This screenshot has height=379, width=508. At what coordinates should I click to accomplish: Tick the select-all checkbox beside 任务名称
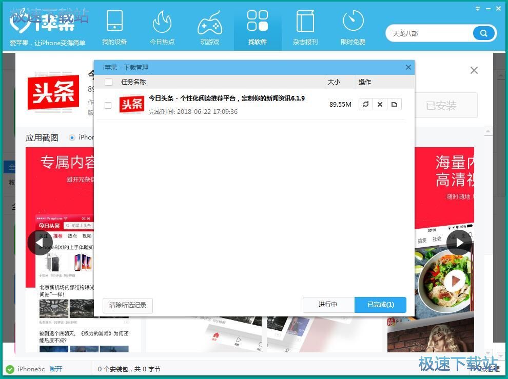(x=109, y=82)
